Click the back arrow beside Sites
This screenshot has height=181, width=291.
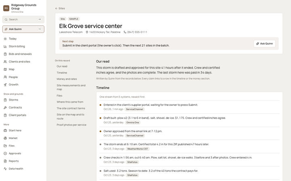56,8
